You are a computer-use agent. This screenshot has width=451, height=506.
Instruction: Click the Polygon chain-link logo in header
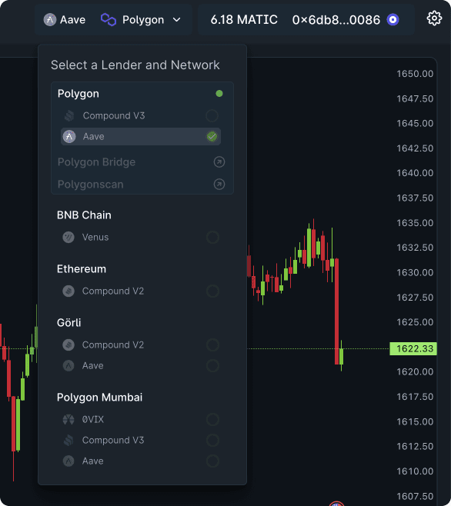[x=109, y=20]
